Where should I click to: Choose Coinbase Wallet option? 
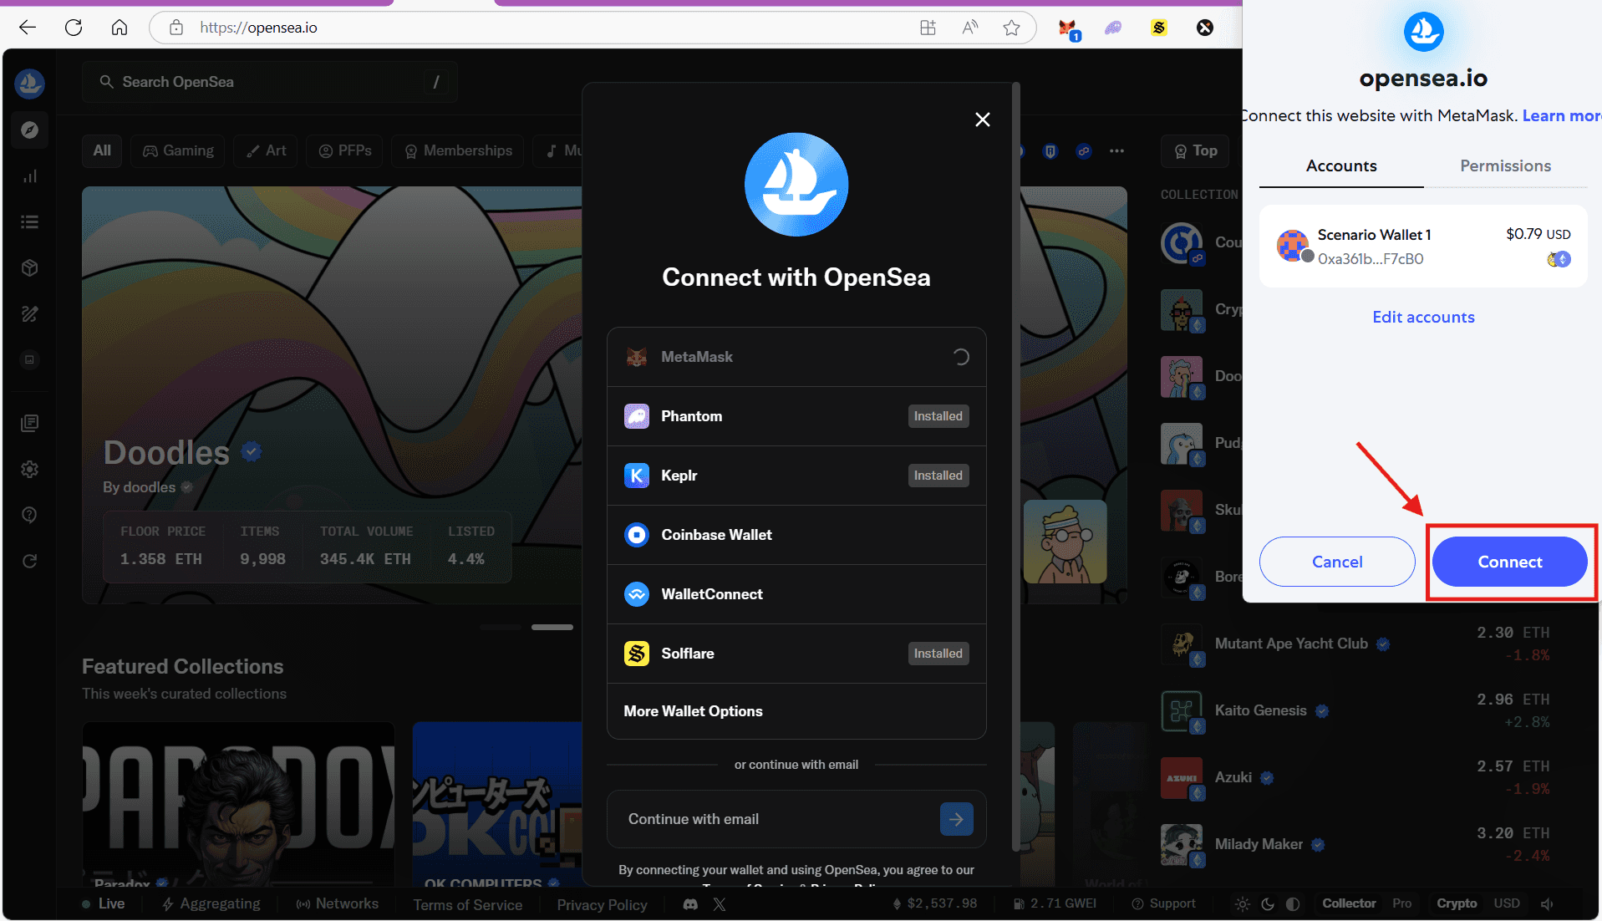(796, 535)
